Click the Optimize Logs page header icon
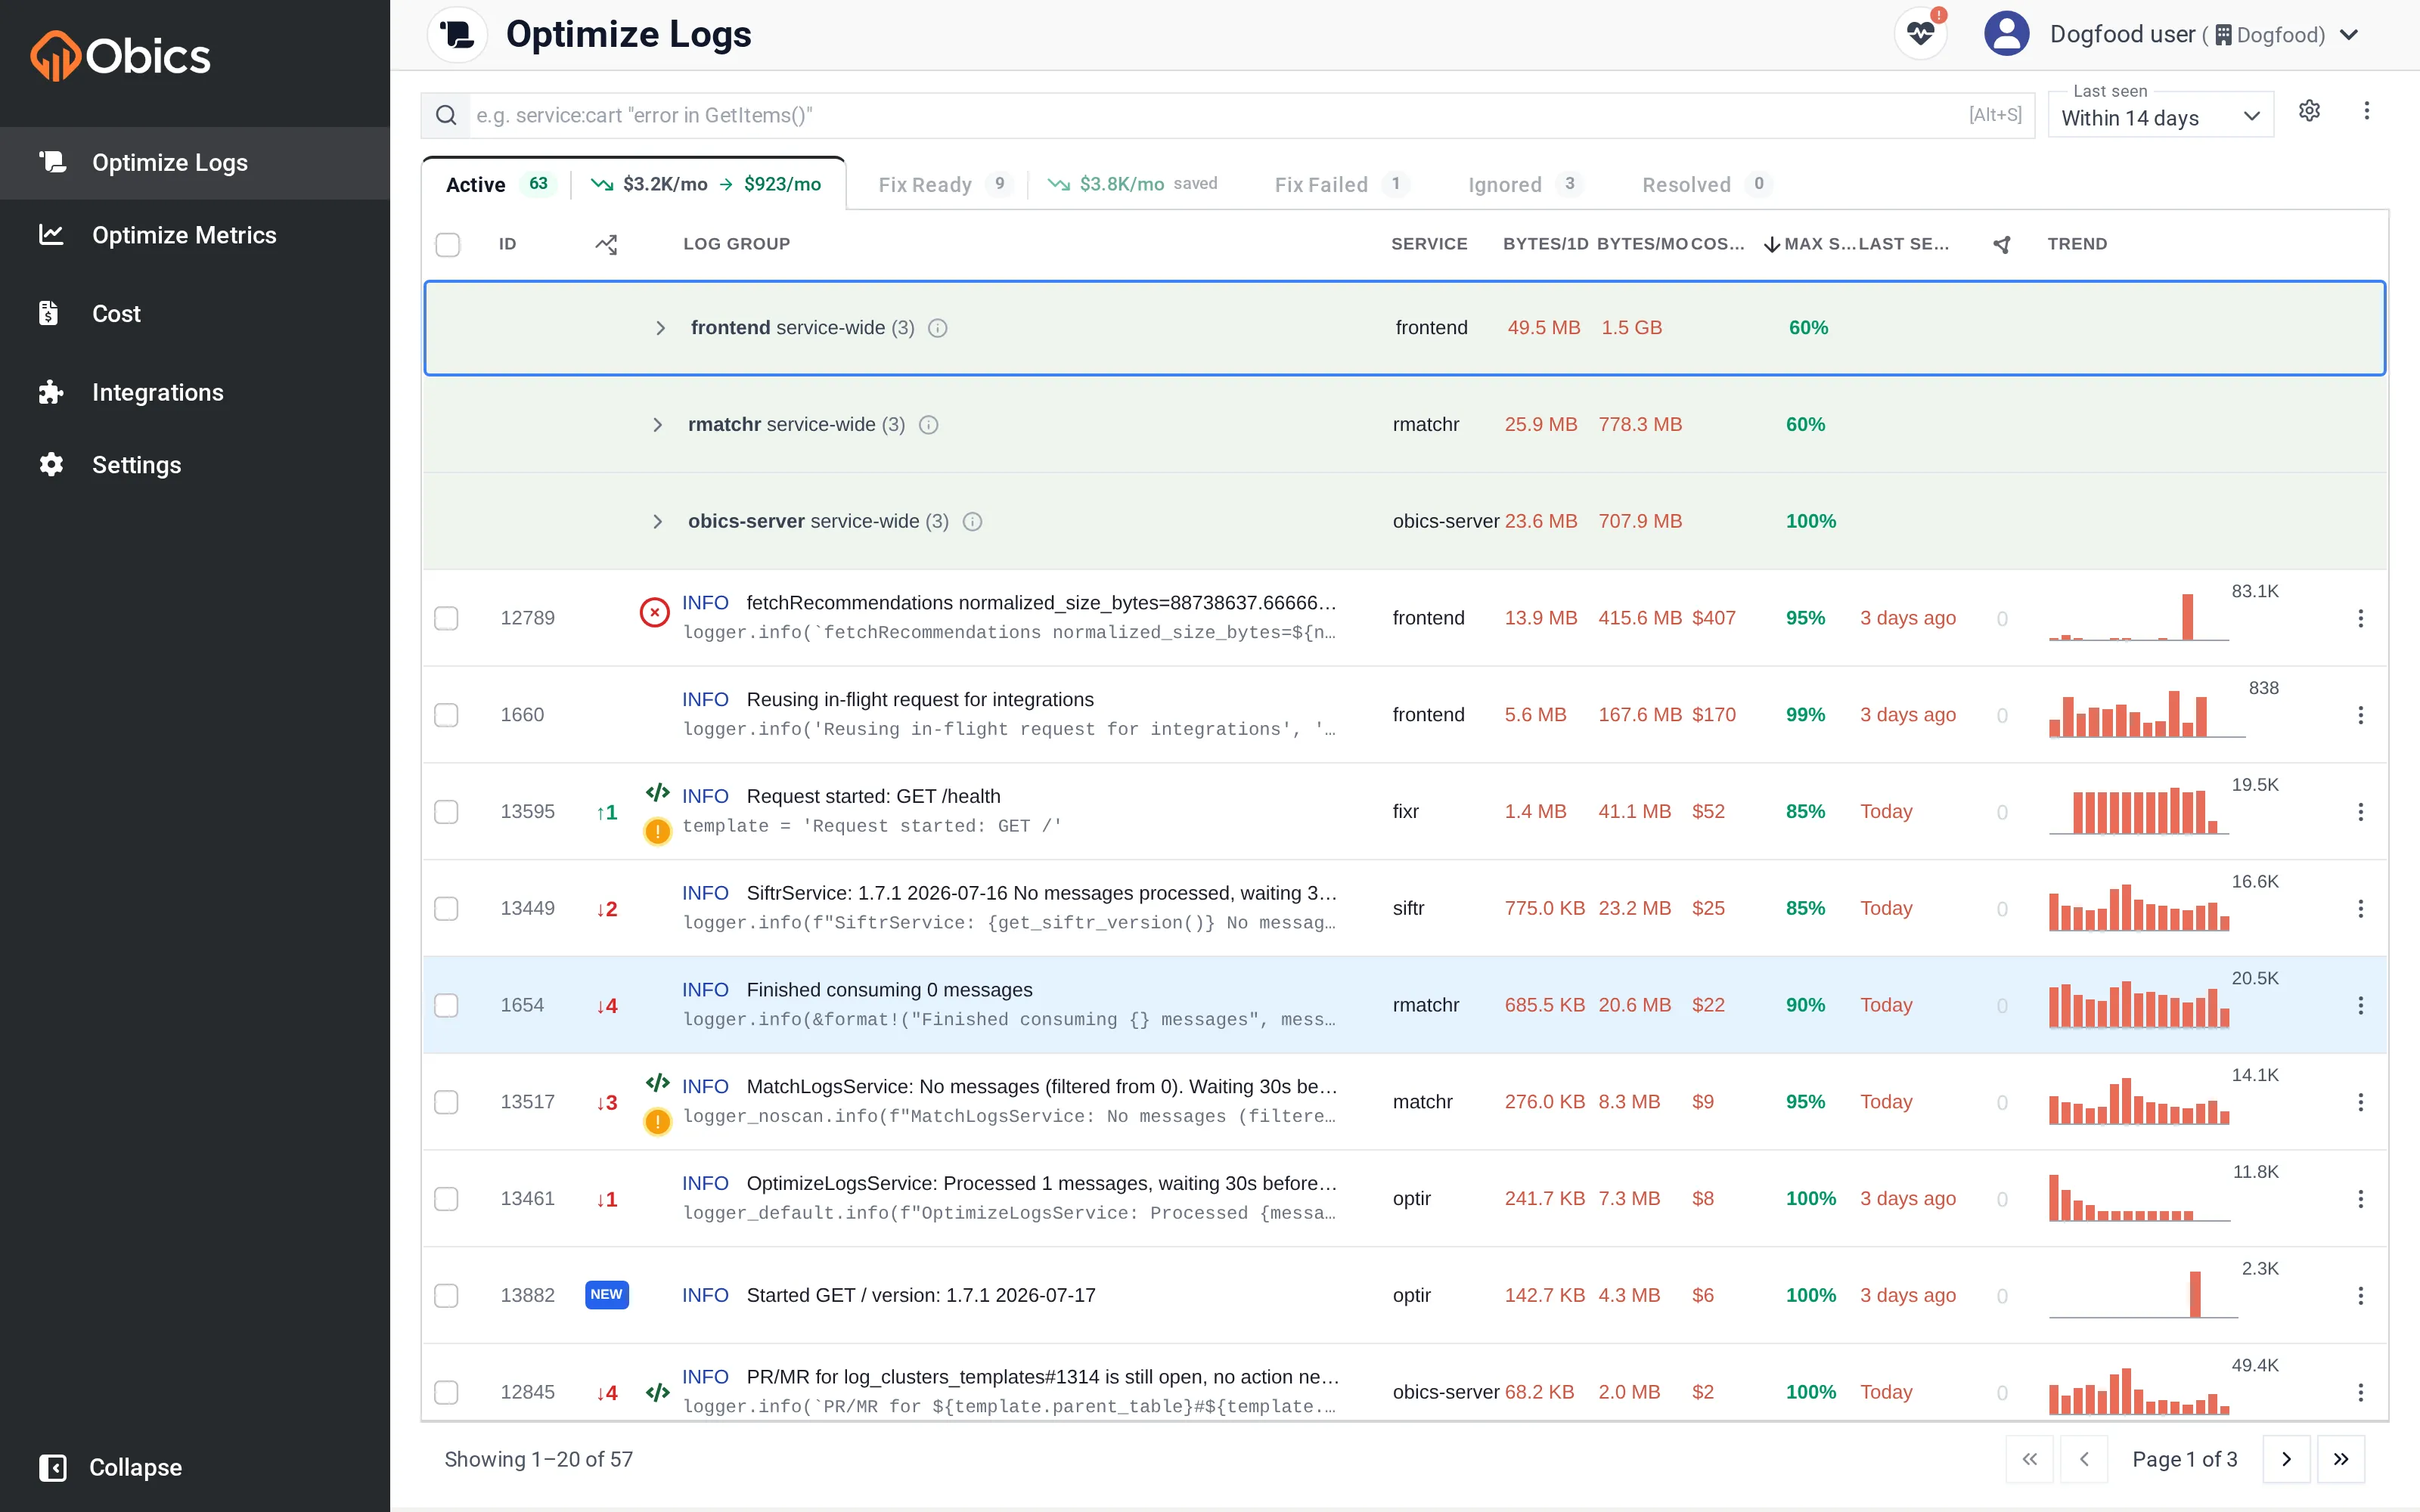The height and width of the screenshot is (1512, 2420). [x=457, y=34]
